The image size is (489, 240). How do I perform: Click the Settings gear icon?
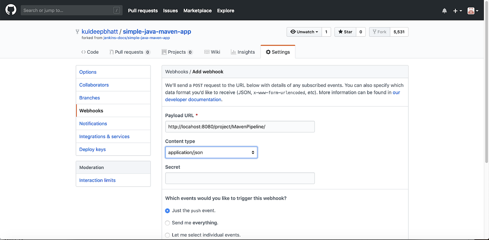pos(268,52)
